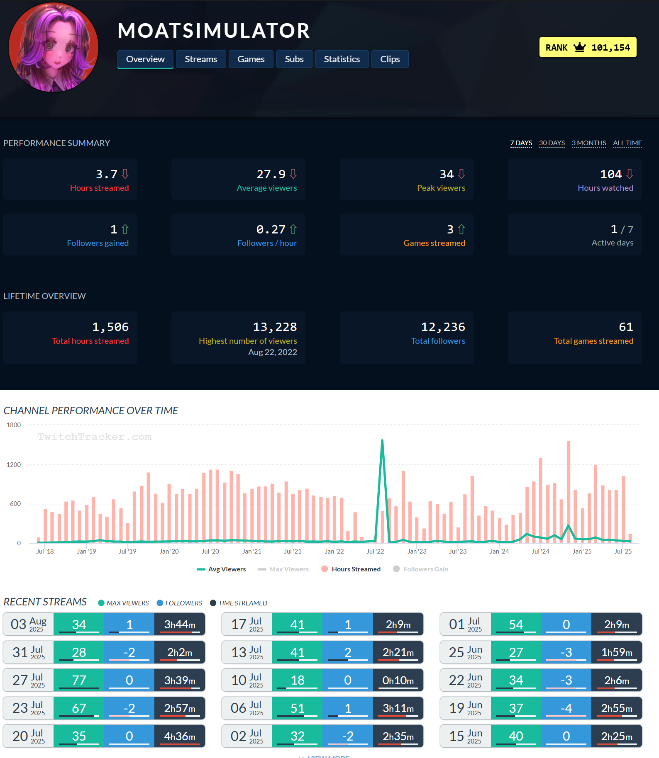Click the crown icon in rank badge
This screenshot has height=758, width=659.
(579, 47)
